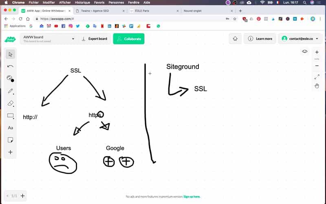Open the color palette picker
This screenshot has width=326, height=204.
click(10, 78)
